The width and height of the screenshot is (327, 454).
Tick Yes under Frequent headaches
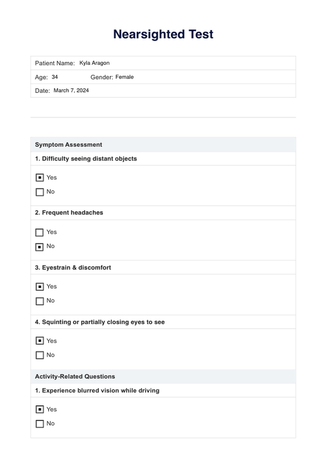39,233
